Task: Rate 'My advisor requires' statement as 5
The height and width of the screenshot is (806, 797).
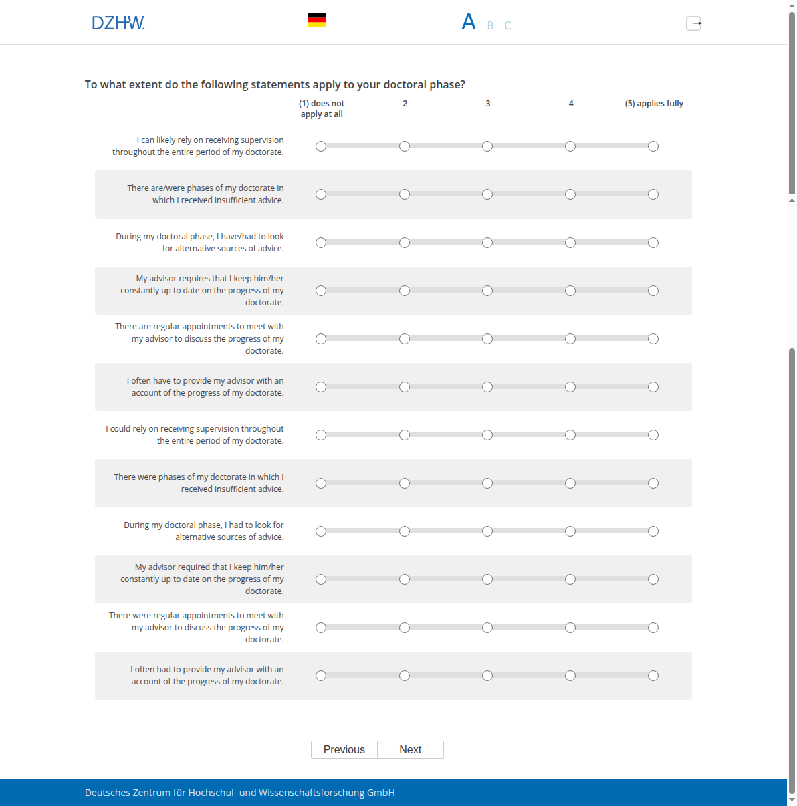Action: 653,291
